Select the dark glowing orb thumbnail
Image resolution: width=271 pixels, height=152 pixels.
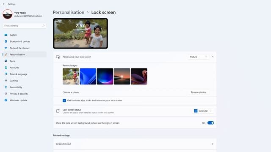point(105,76)
